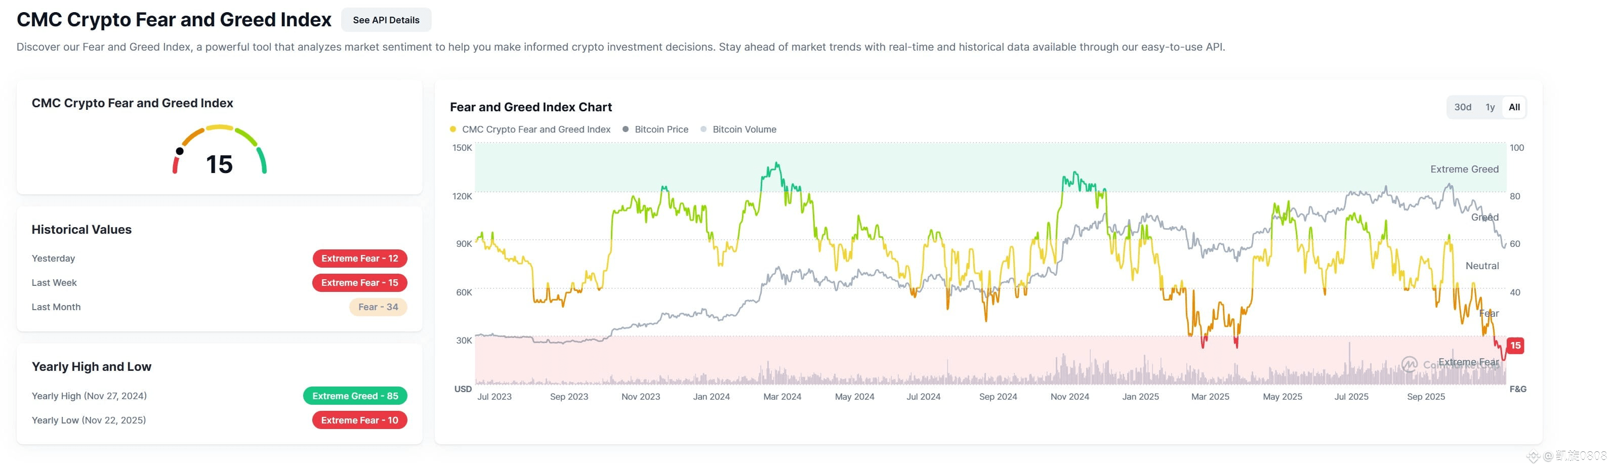Click the See API Details button
1611x469 pixels.
coord(386,19)
